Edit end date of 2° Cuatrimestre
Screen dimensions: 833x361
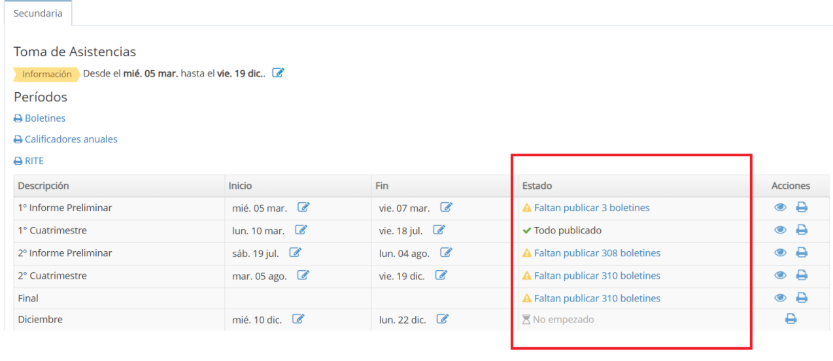point(441,275)
